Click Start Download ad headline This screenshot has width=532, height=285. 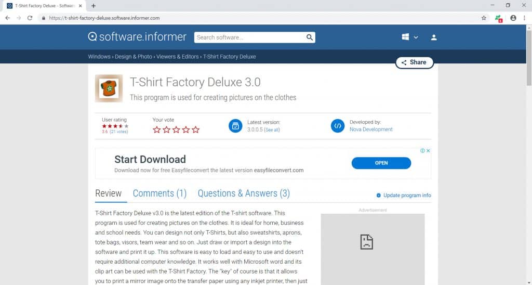(150, 159)
